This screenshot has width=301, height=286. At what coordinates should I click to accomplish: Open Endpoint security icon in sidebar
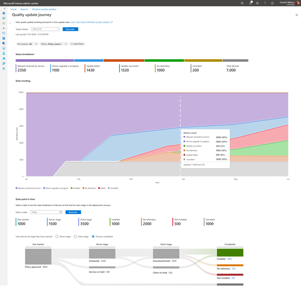(4, 43)
